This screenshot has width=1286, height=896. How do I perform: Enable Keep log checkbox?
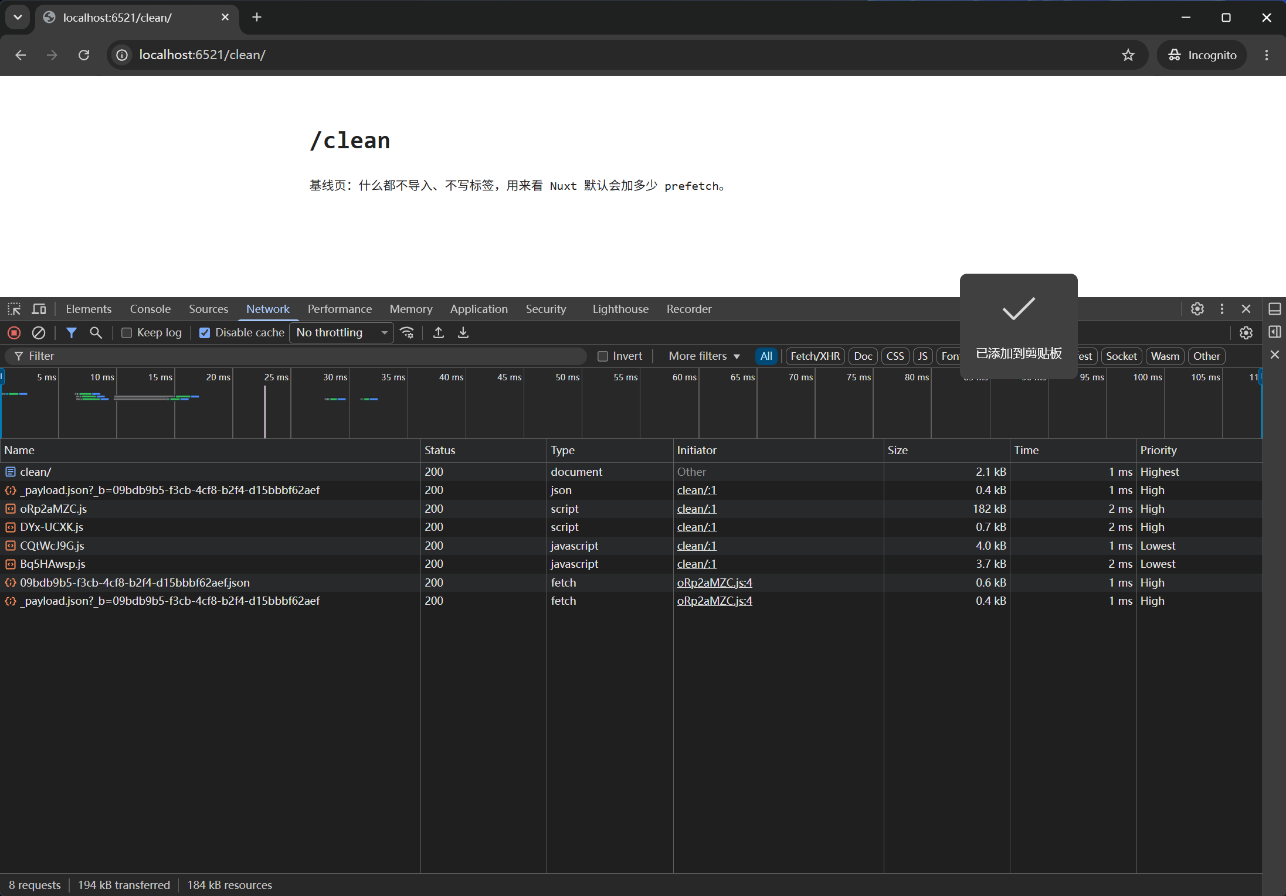pyautogui.click(x=126, y=333)
